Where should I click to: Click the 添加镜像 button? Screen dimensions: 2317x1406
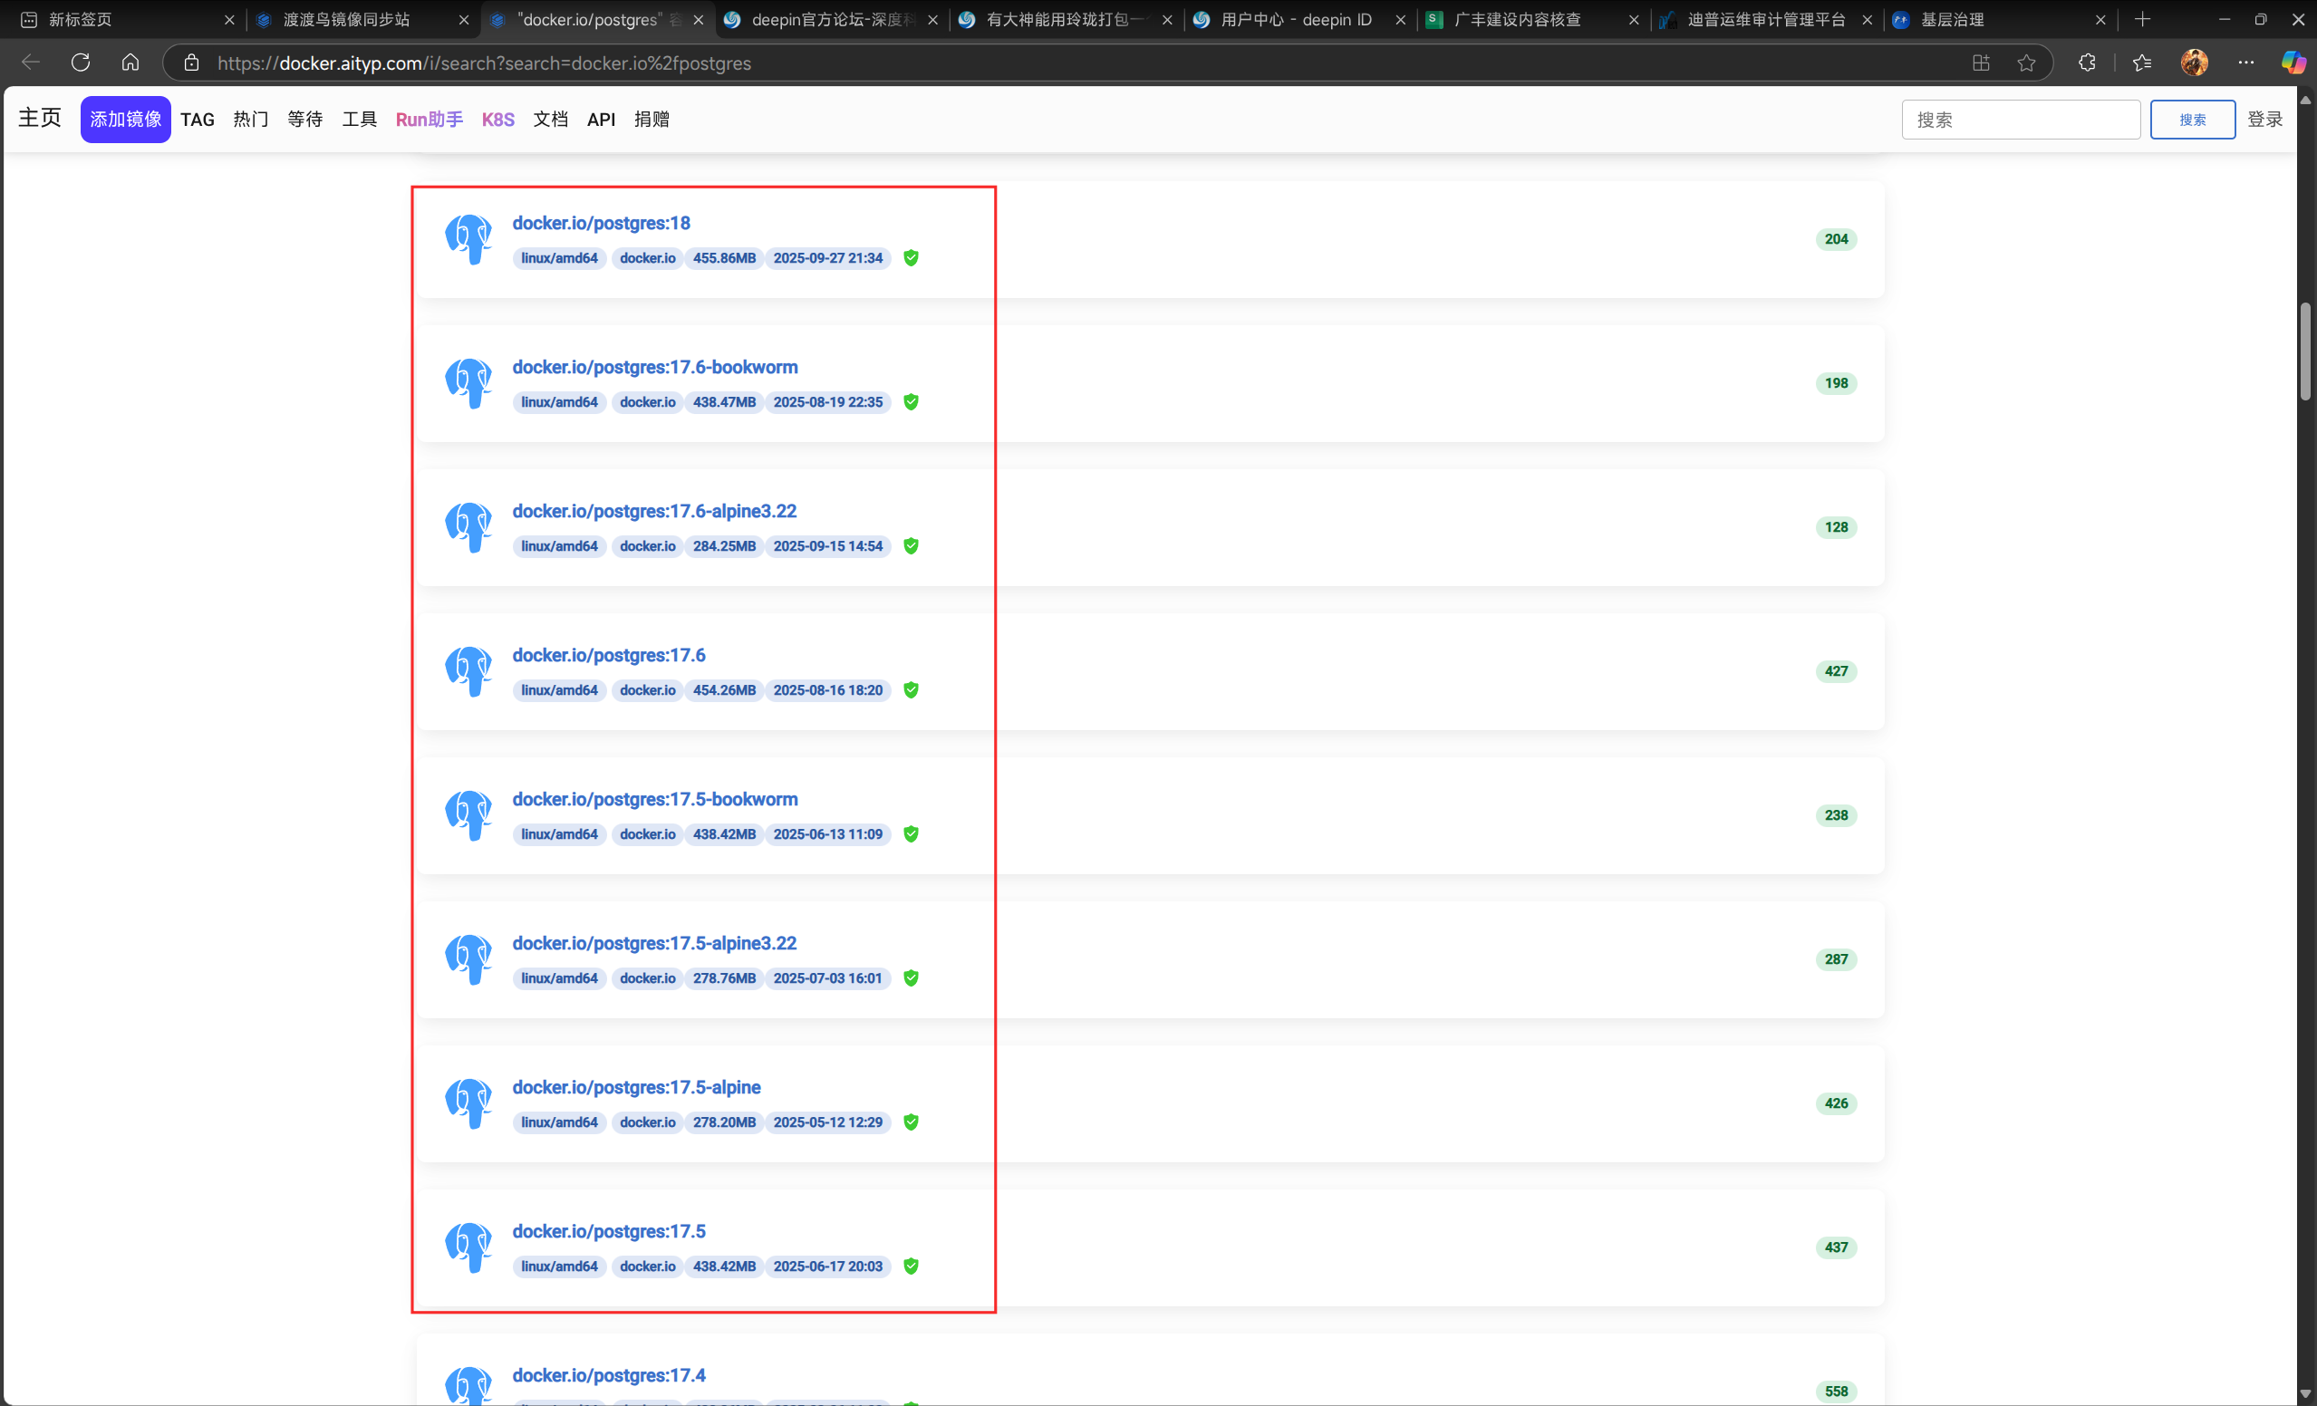(x=125, y=120)
